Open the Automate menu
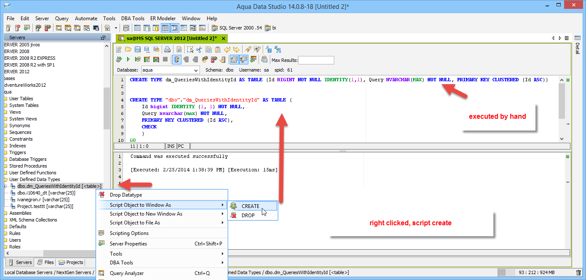Viewport: 586px width, 280px height. (86, 19)
